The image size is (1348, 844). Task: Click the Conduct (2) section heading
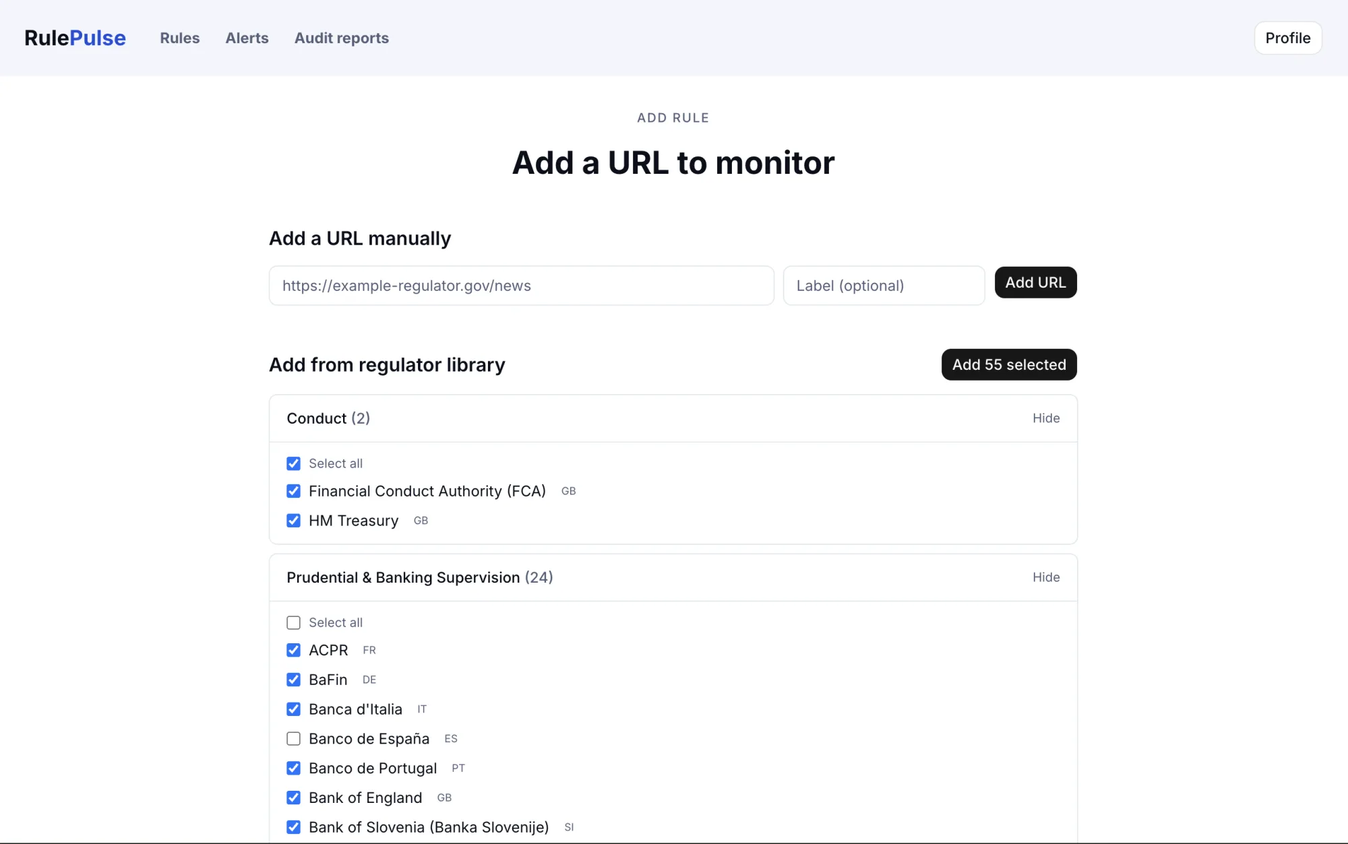click(328, 418)
